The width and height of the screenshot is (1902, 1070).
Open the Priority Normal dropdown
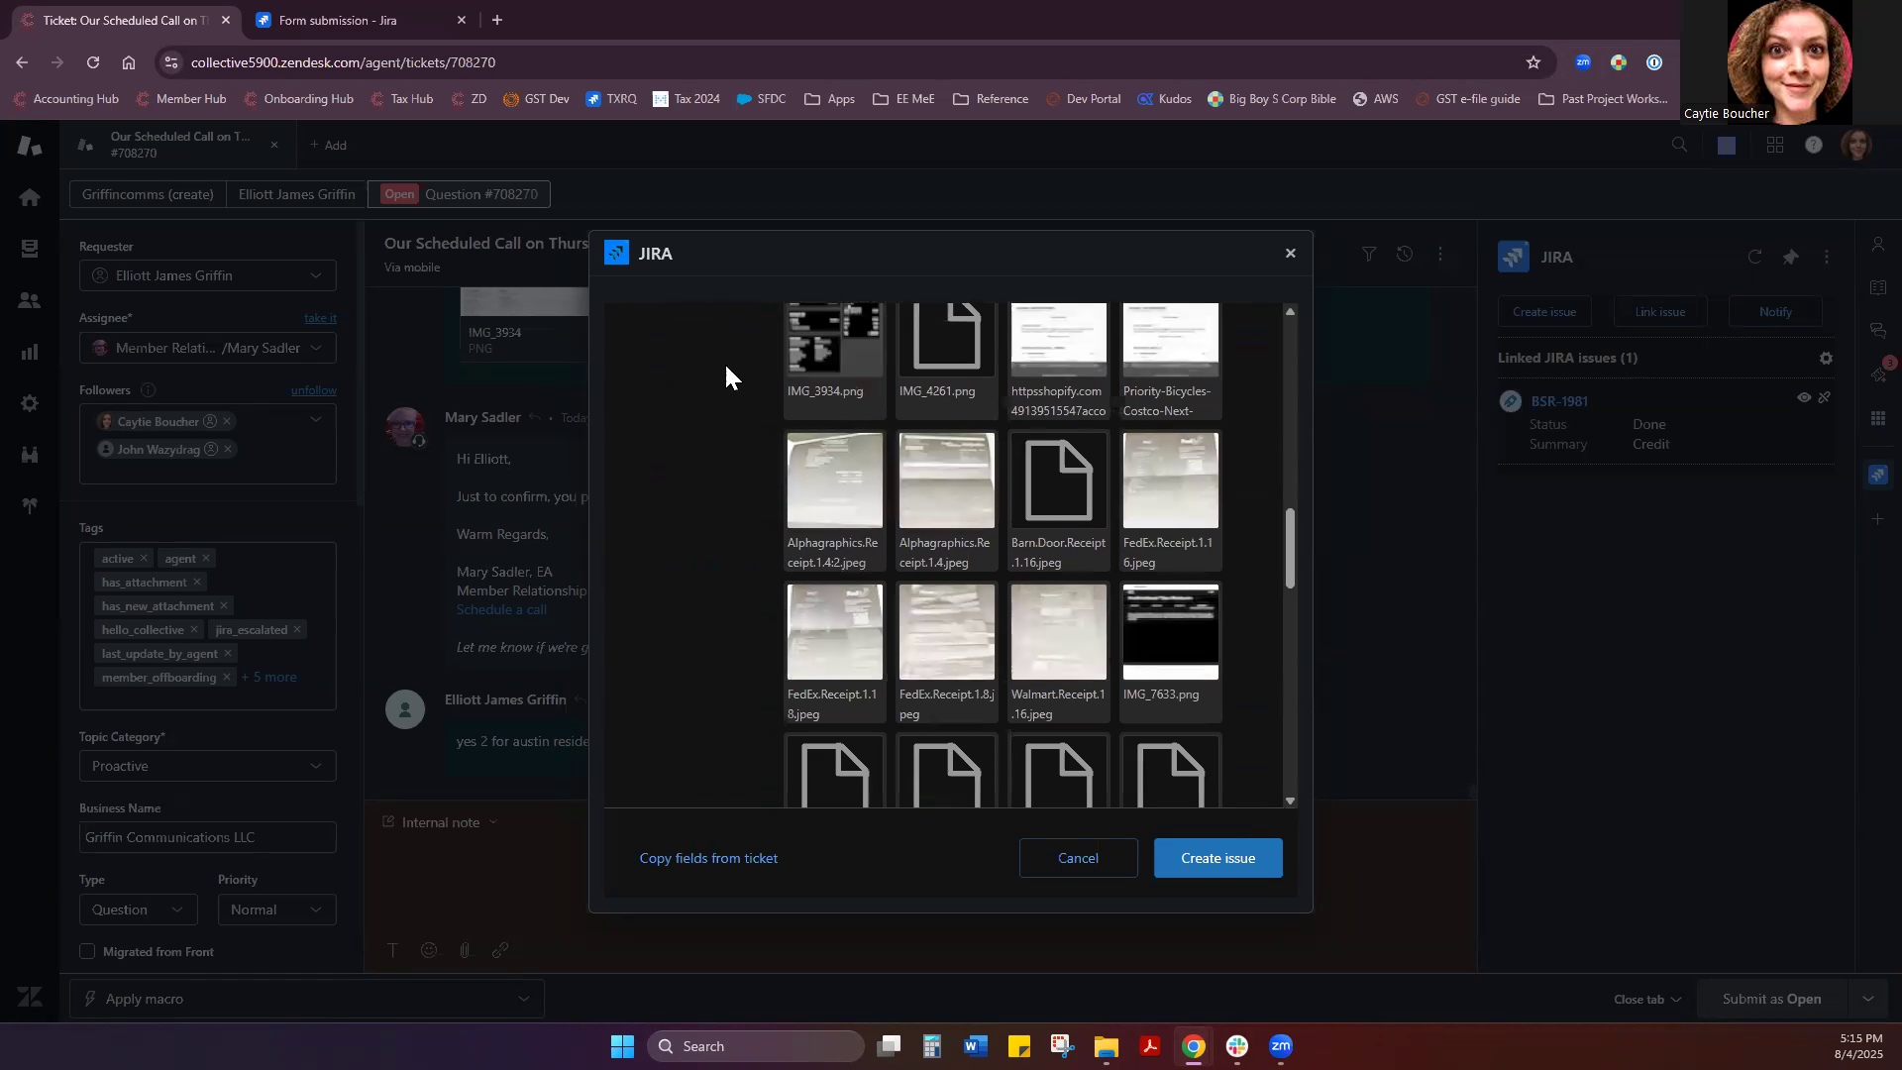(x=275, y=909)
